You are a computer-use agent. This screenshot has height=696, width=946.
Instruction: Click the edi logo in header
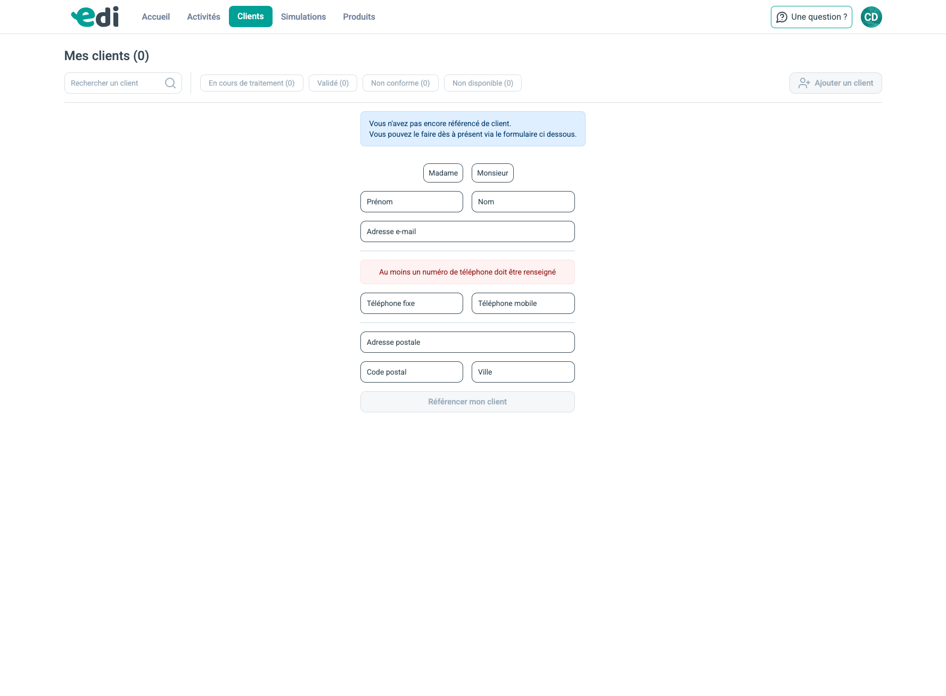95,17
